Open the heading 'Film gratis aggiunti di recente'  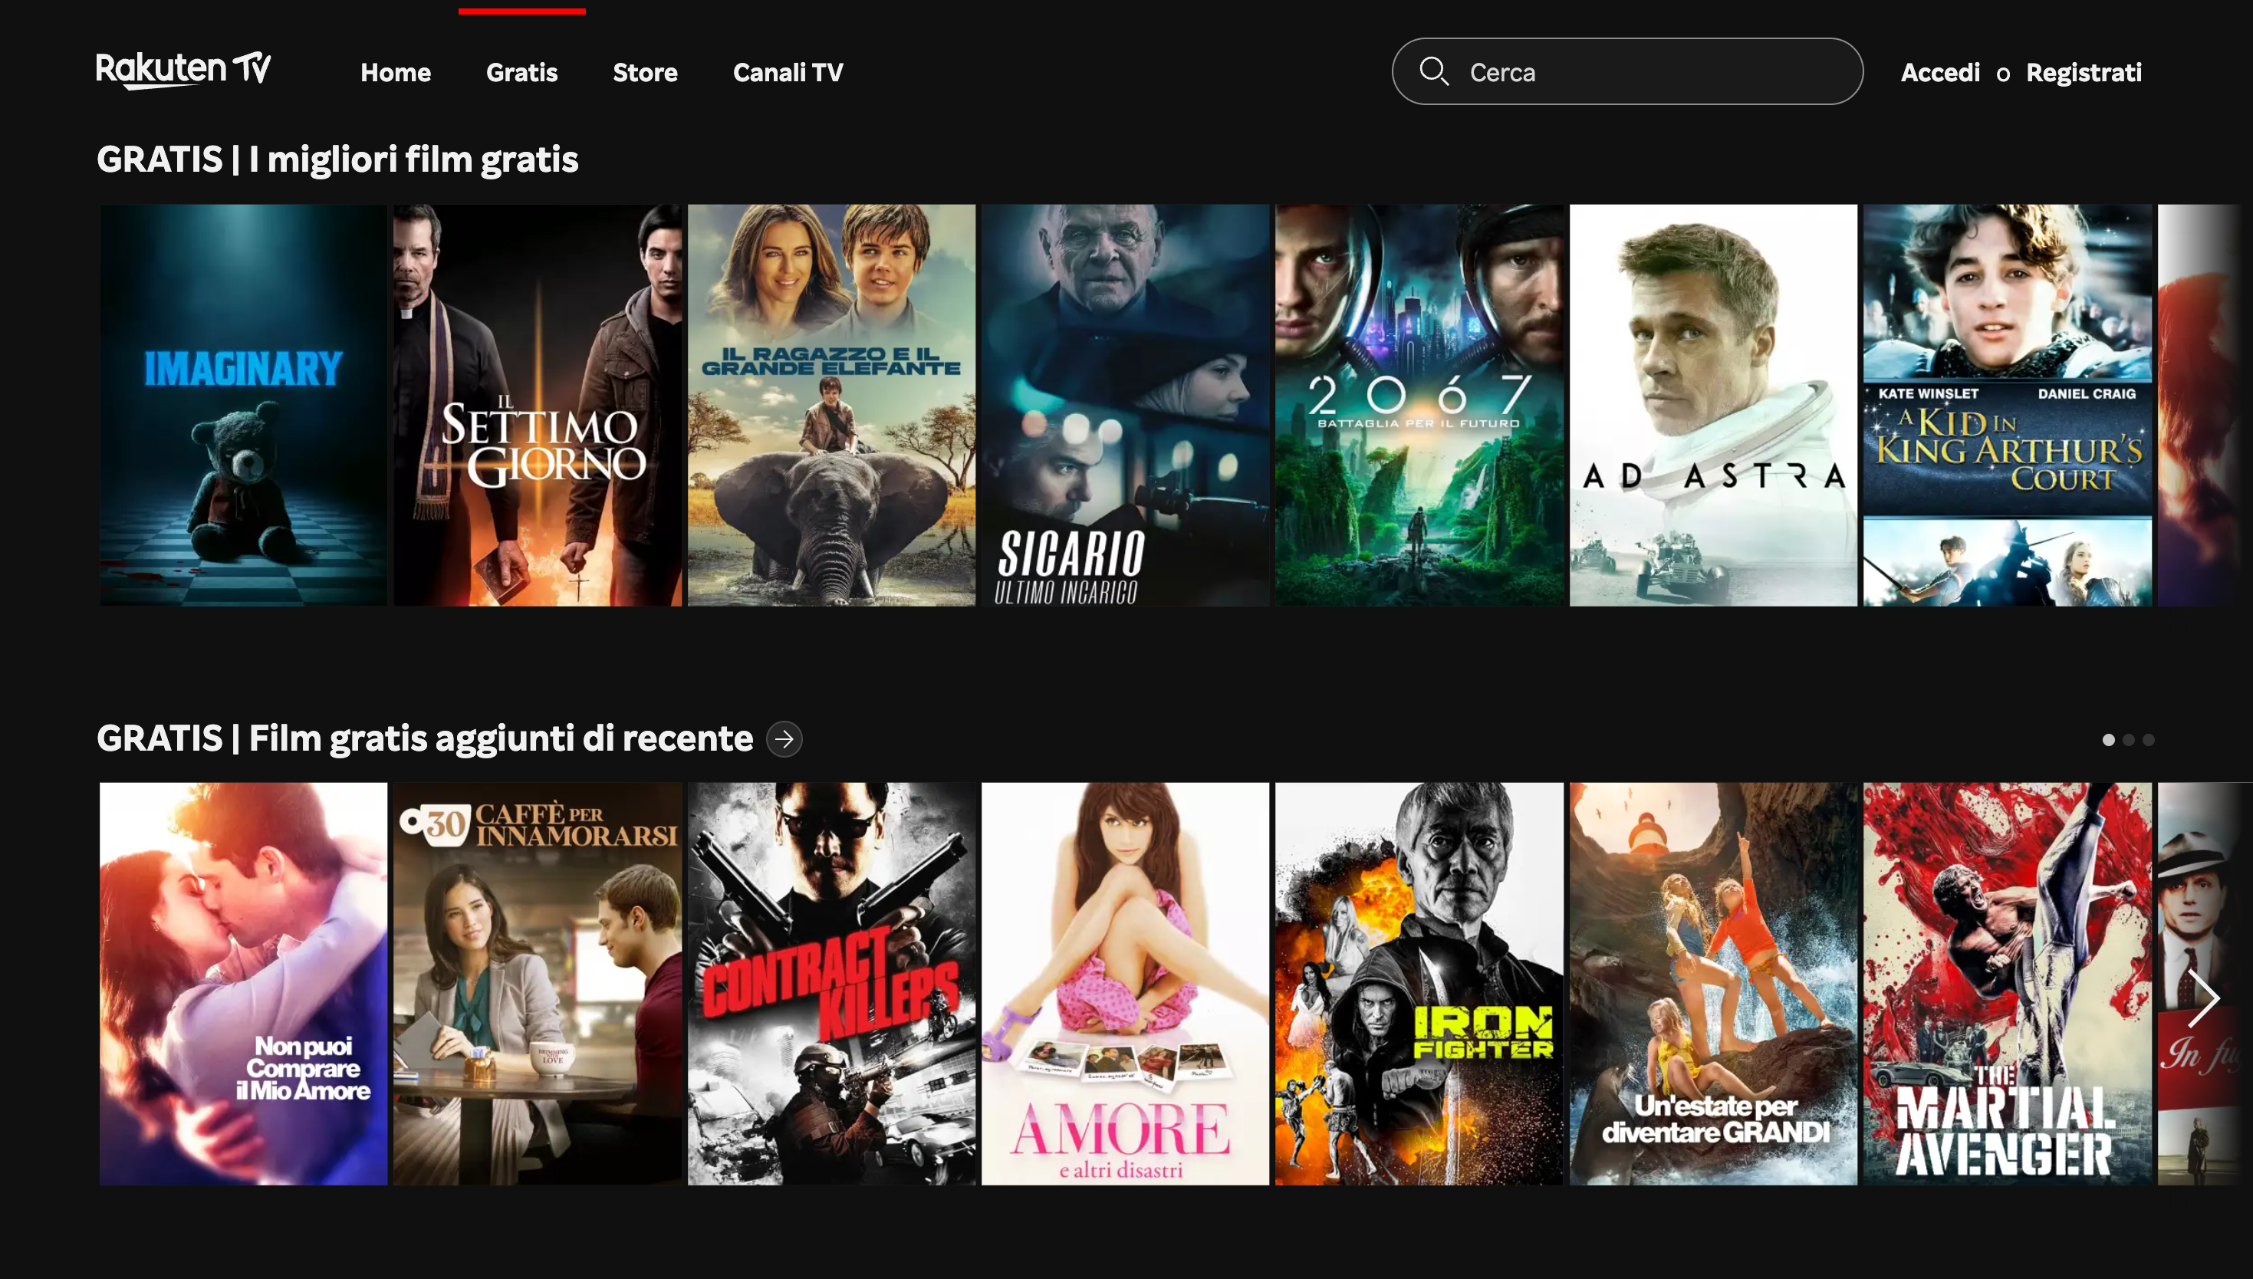(425, 738)
